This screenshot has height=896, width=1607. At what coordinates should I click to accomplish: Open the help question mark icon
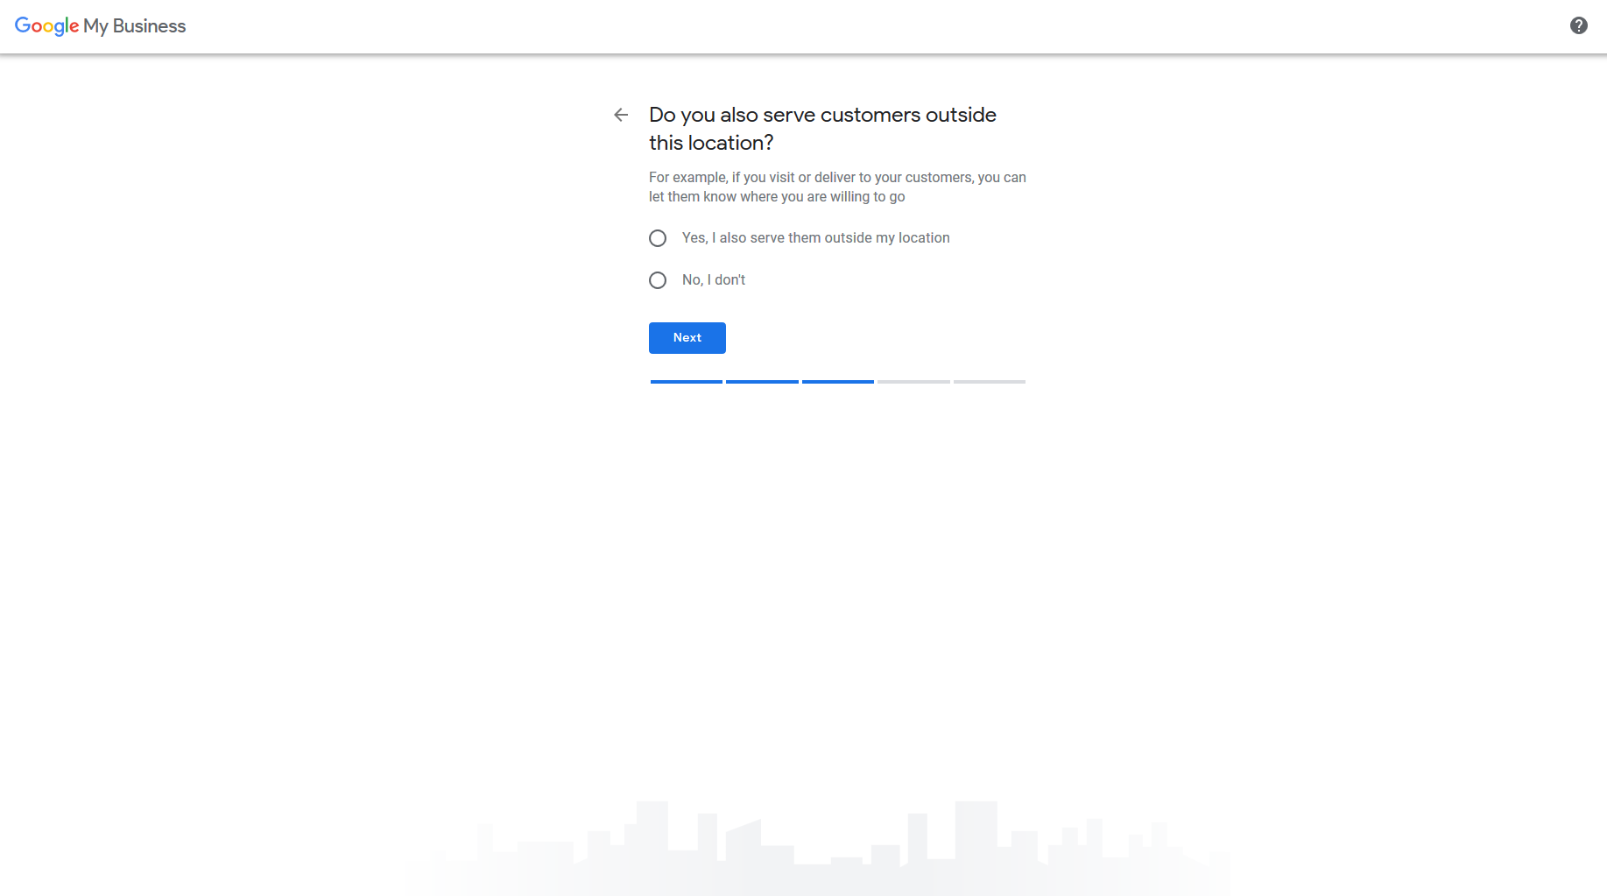pos(1578,26)
